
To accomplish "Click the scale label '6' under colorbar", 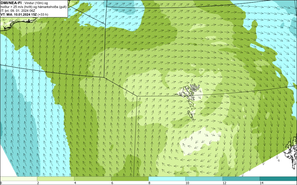I will tap(112, 183).
